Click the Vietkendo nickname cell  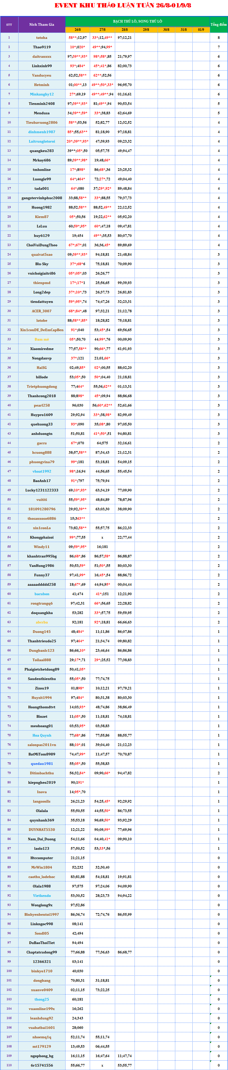pyautogui.click(x=42, y=895)
